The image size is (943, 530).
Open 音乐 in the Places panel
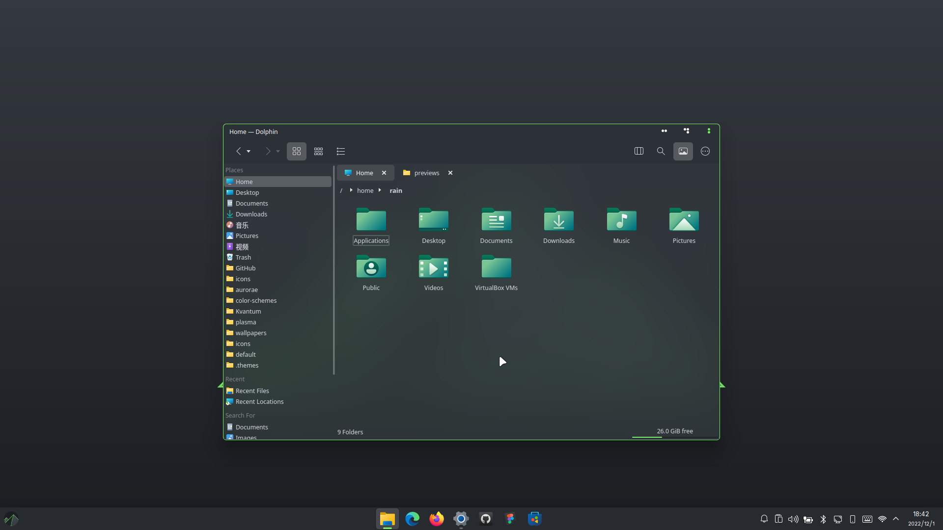278,225
